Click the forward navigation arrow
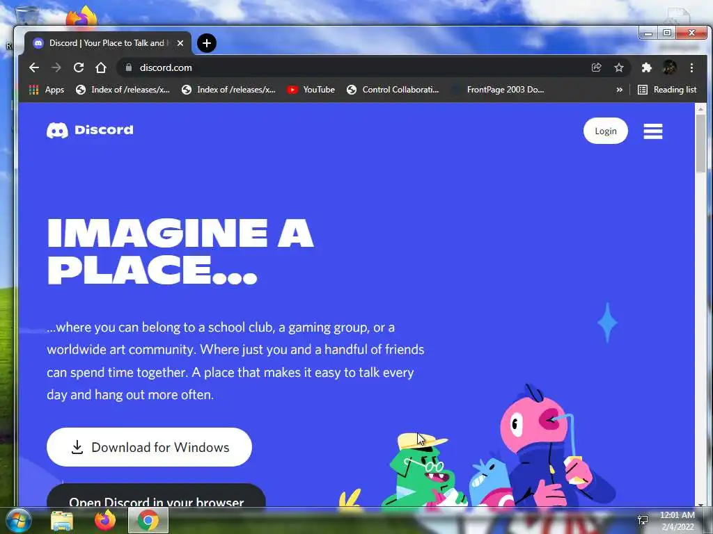Viewport: 713px width, 534px height. tap(56, 67)
